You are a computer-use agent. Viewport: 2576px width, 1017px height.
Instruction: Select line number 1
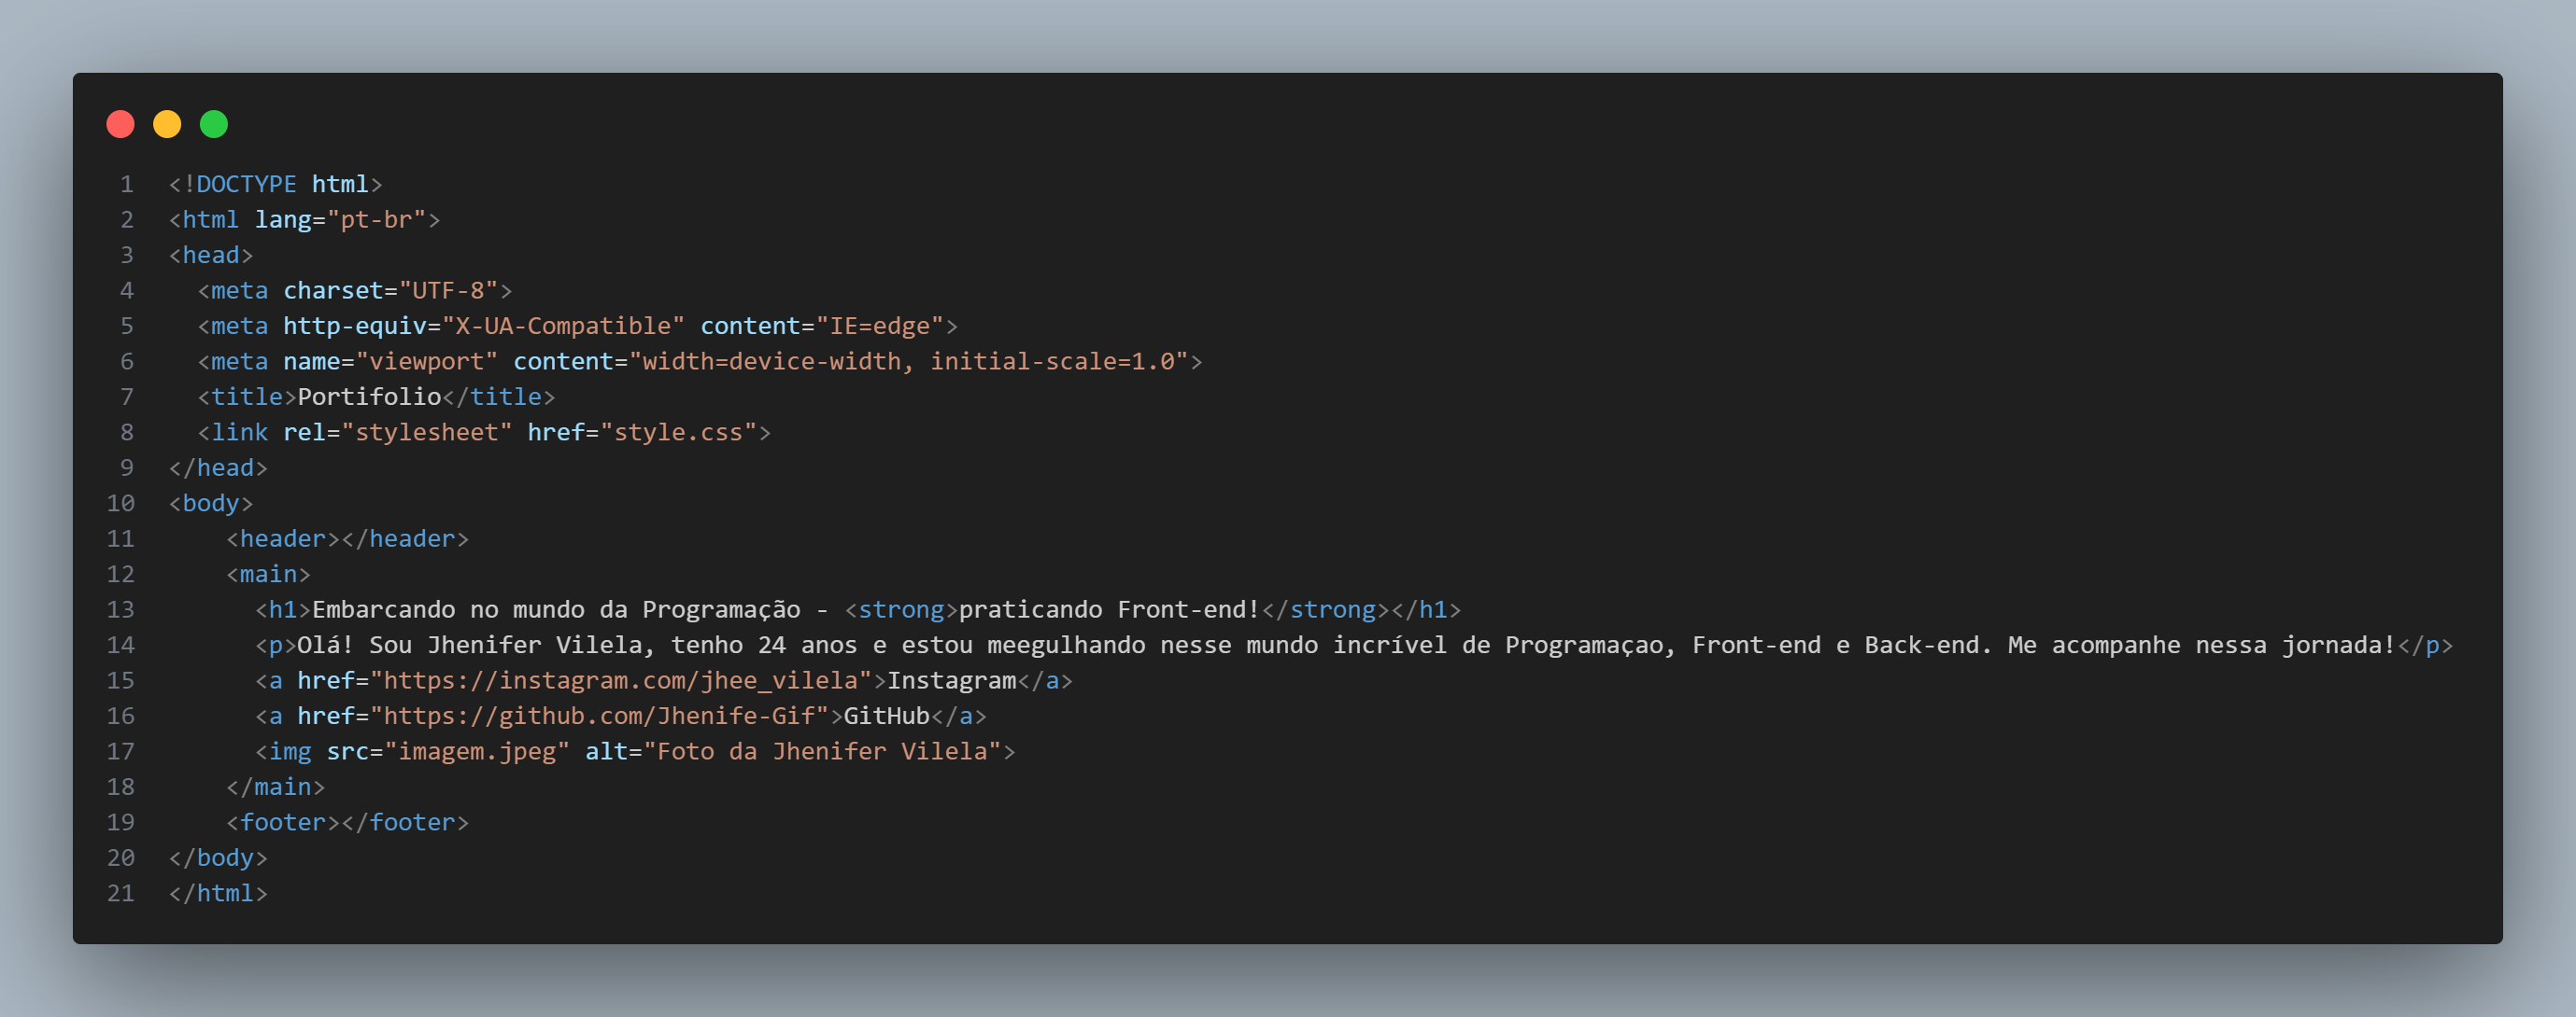click(126, 185)
